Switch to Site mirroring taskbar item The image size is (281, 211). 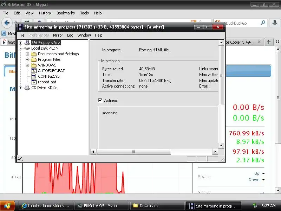pyautogui.click(x=213, y=206)
